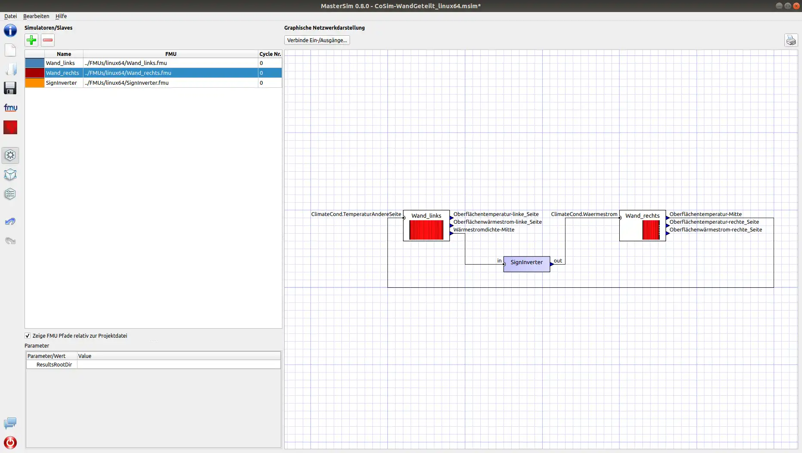
Task: Click the blue color swatch of Wand_links
Action: (x=35, y=63)
